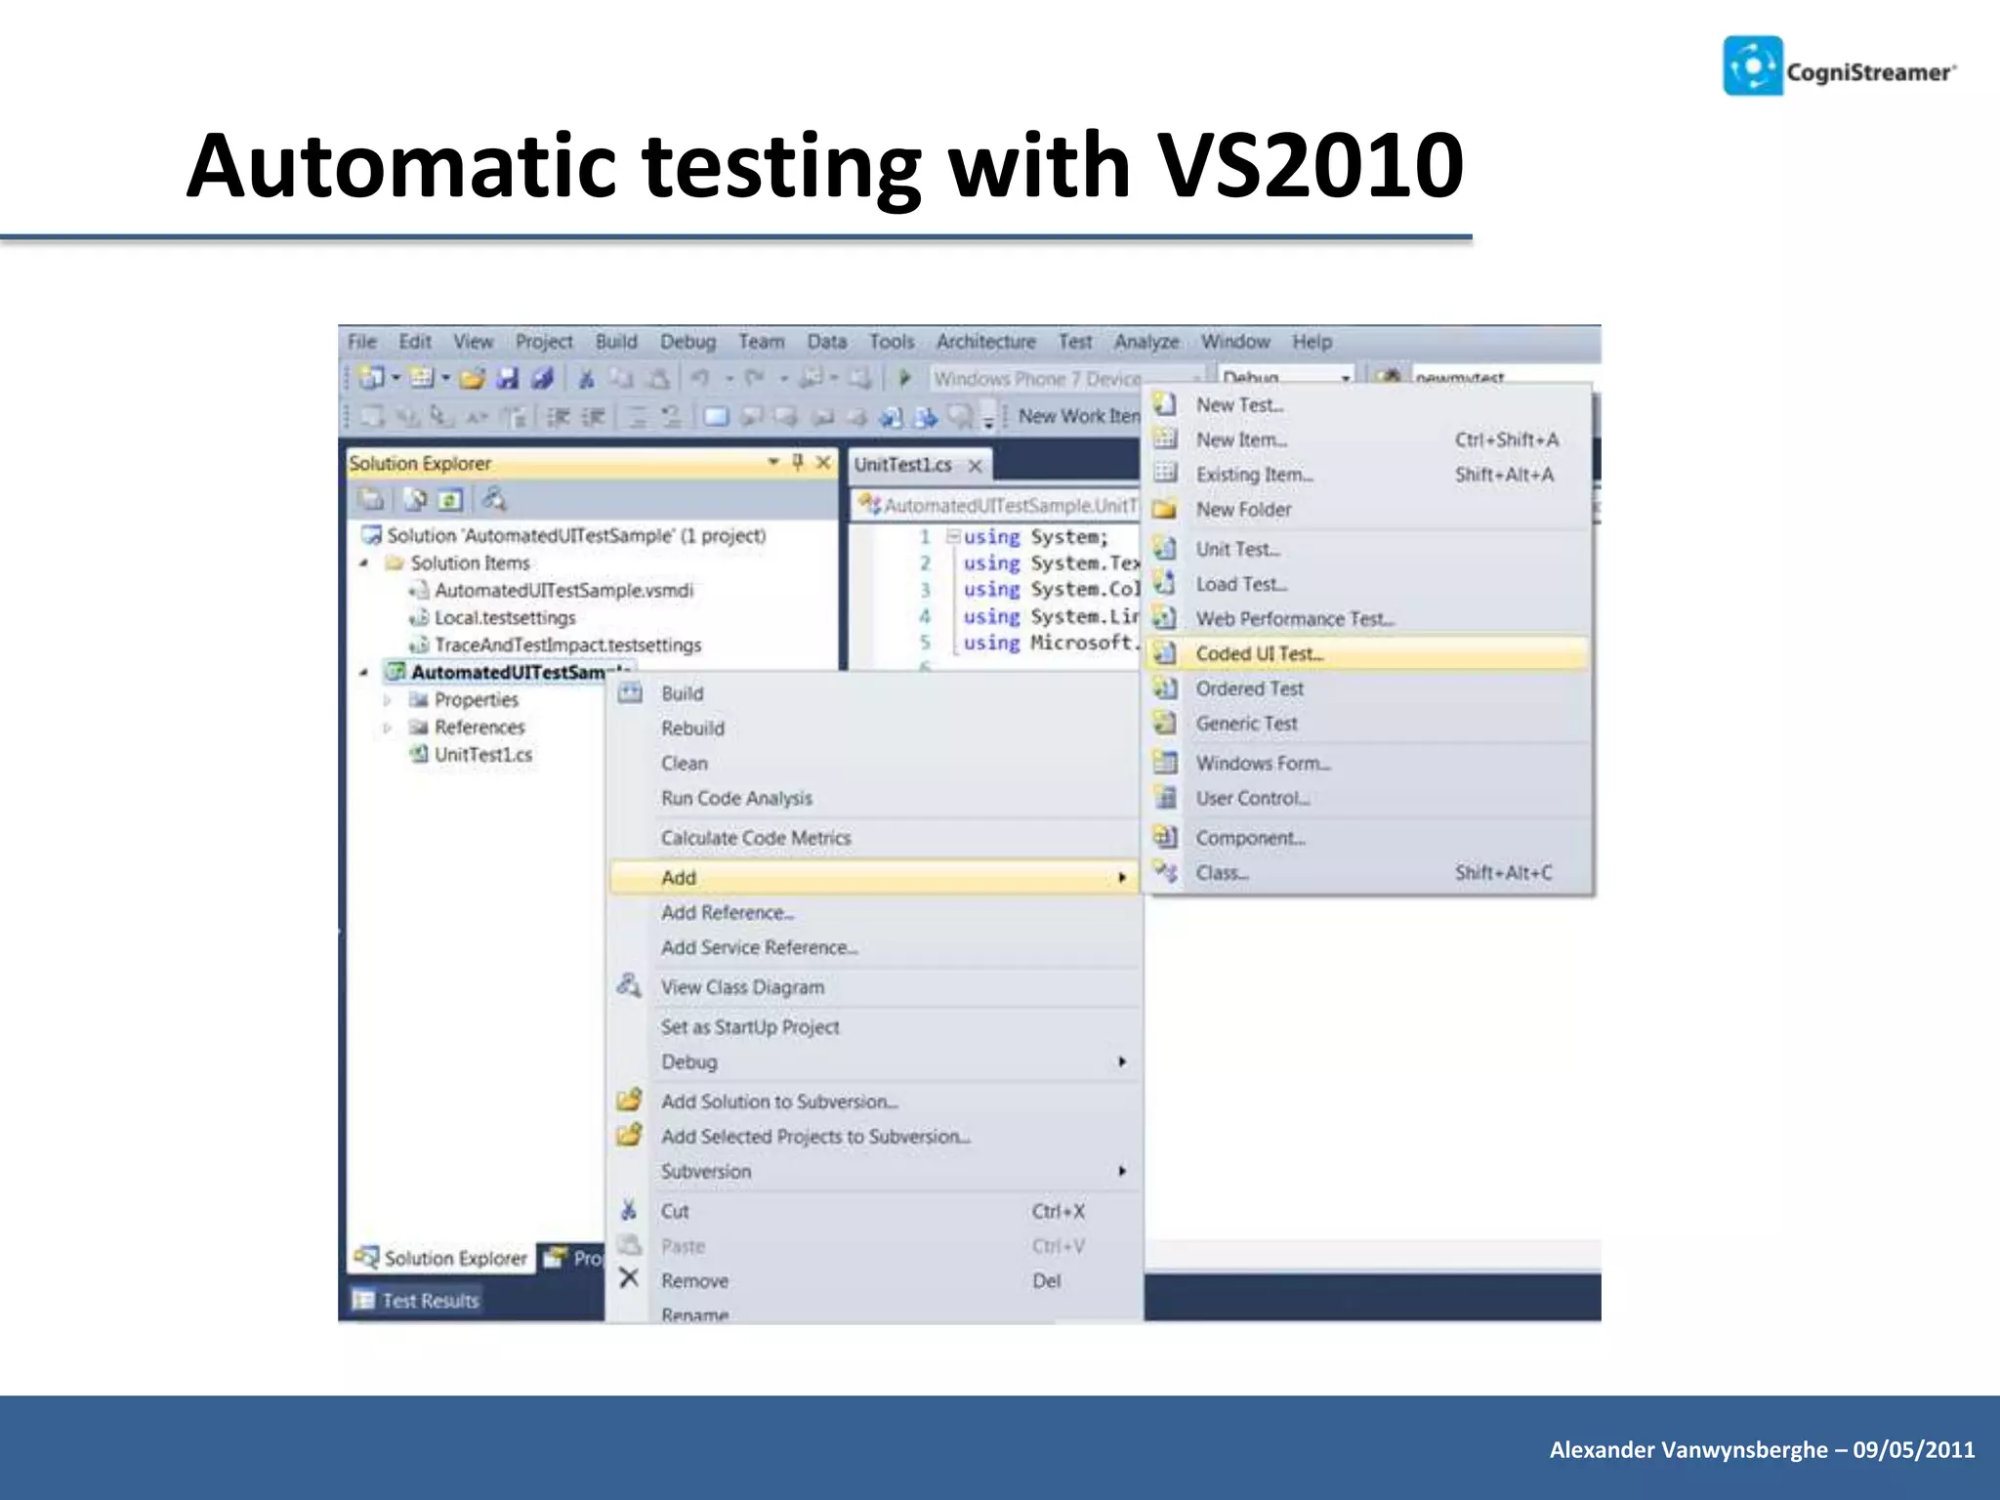Click the Solution Explorer View Class Diagram icon

tap(494, 499)
